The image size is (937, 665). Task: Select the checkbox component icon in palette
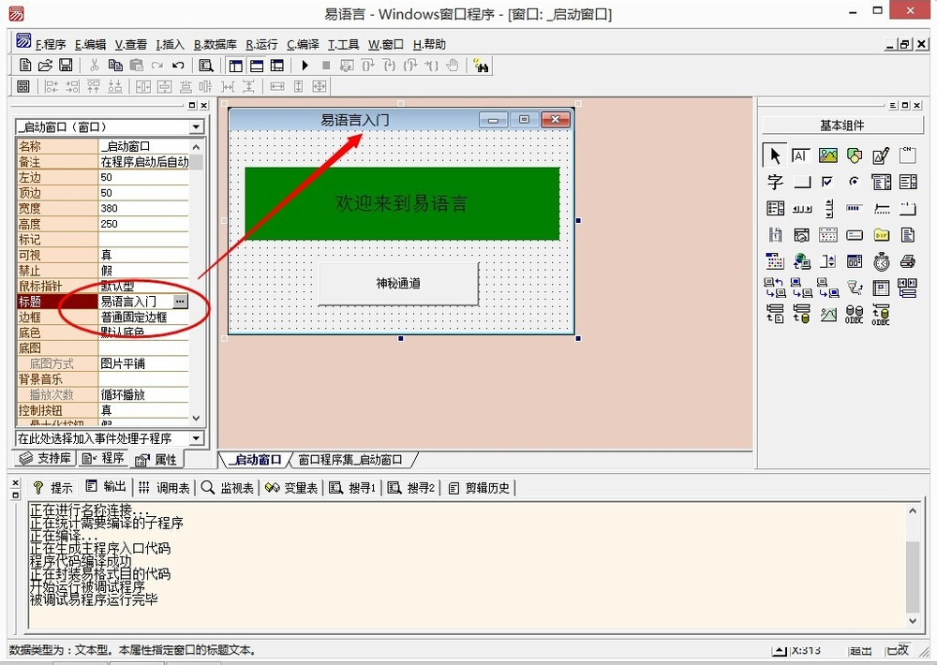(827, 182)
